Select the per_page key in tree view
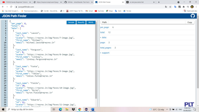199x112 pixels. (x=105, y=27)
